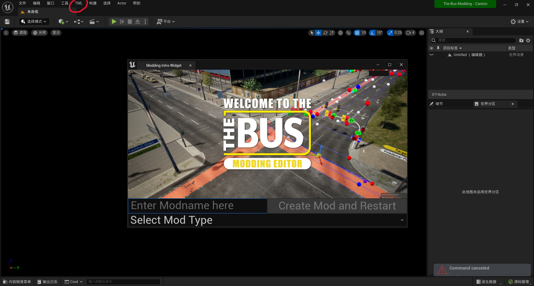Select the Rotate tool in viewport toolbar
534x286 pixels.
click(x=325, y=33)
